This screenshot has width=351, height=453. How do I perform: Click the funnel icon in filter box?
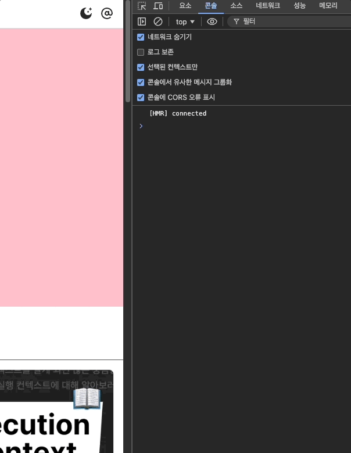(237, 21)
